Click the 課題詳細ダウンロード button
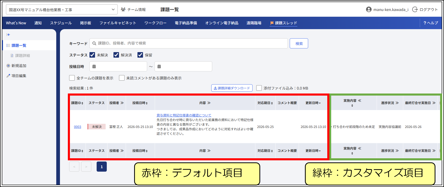This screenshot has height=187, width=444. (x=232, y=88)
